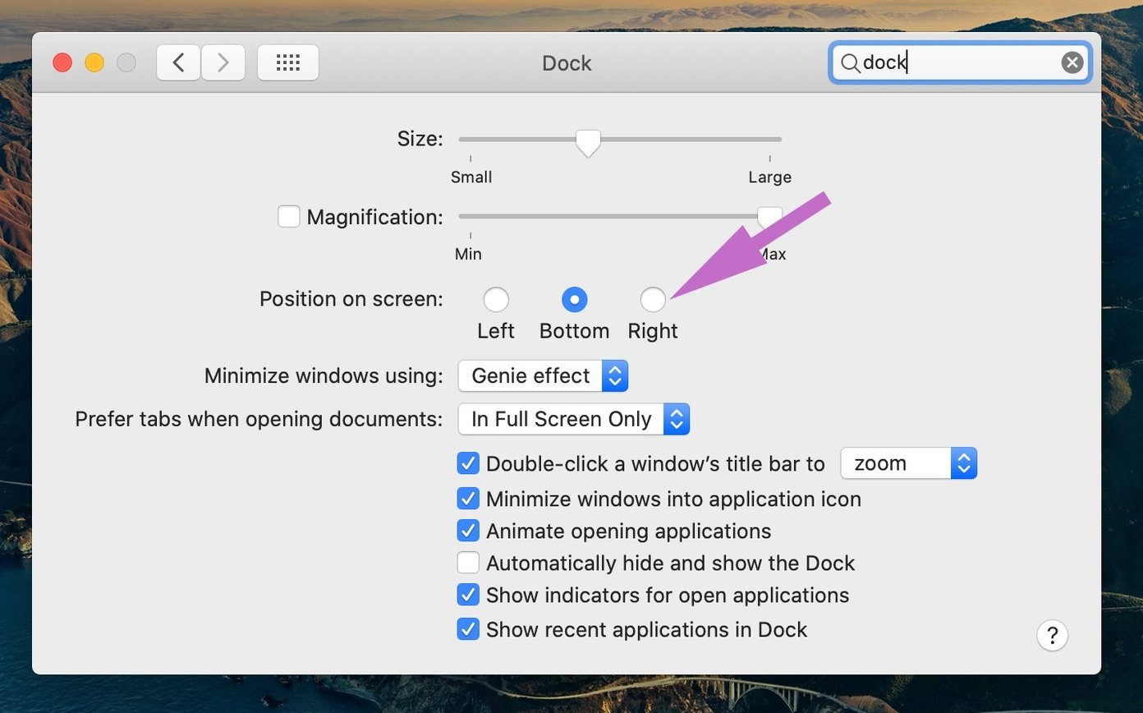Screen dimensions: 1143x713
Task: Select the Left dock position
Action: pyautogui.click(x=496, y=299)
